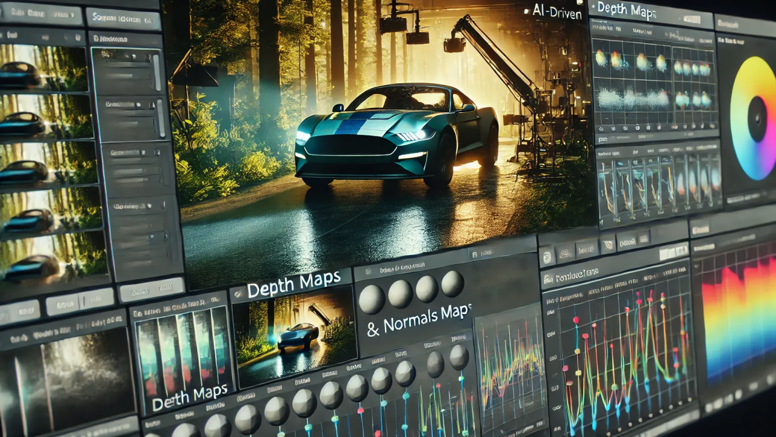Click the fourth sphere knob above "& Normals Maps"
This screenshot has width=776, height=437.
pos(452,283)
